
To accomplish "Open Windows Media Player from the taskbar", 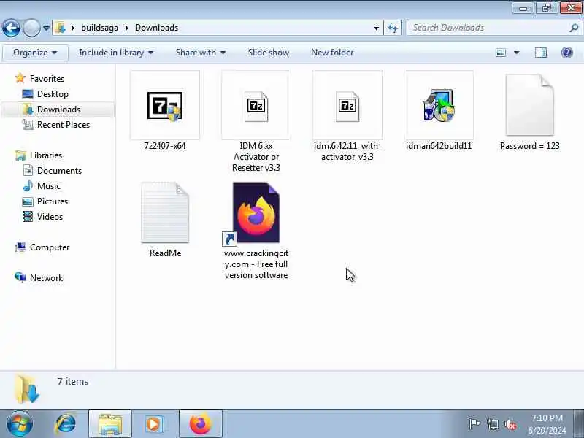I will click(x=154, y=423).
